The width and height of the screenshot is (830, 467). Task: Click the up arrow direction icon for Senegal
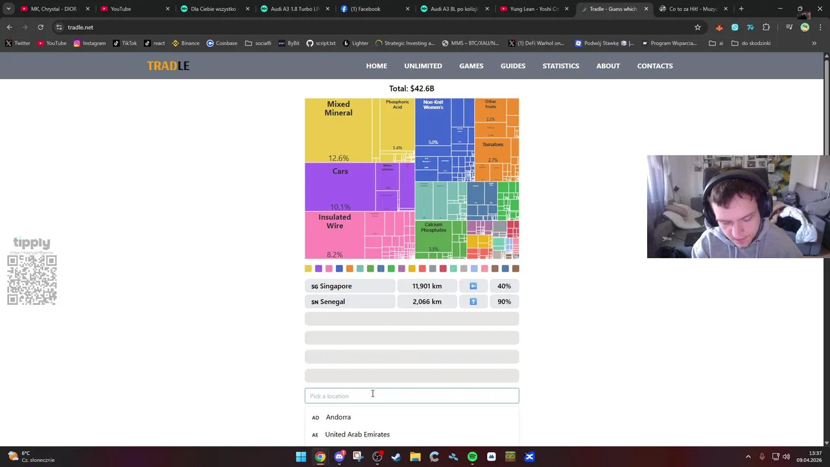473,302
